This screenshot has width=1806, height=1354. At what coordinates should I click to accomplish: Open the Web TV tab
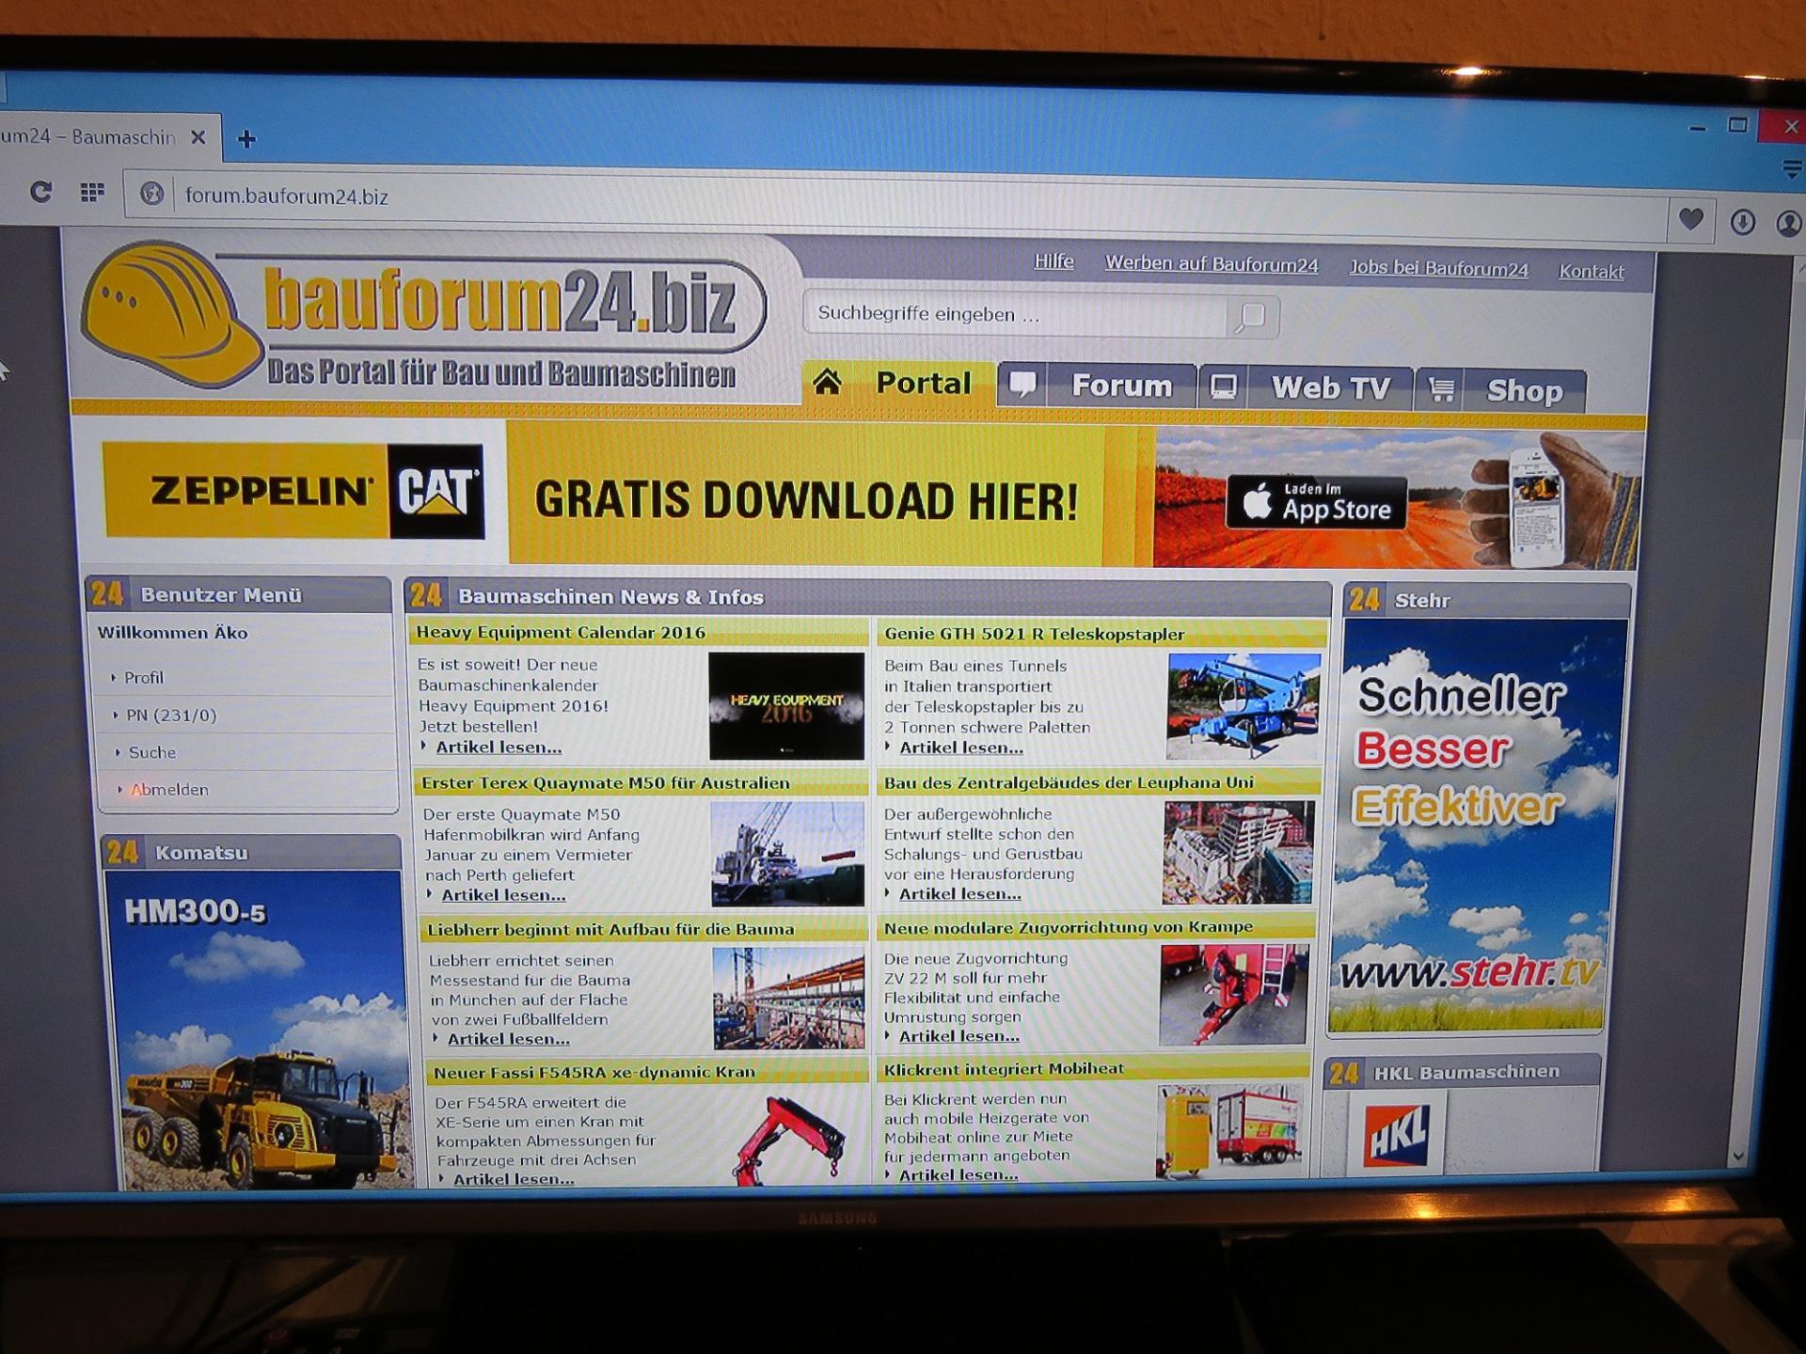(1307, 387)
